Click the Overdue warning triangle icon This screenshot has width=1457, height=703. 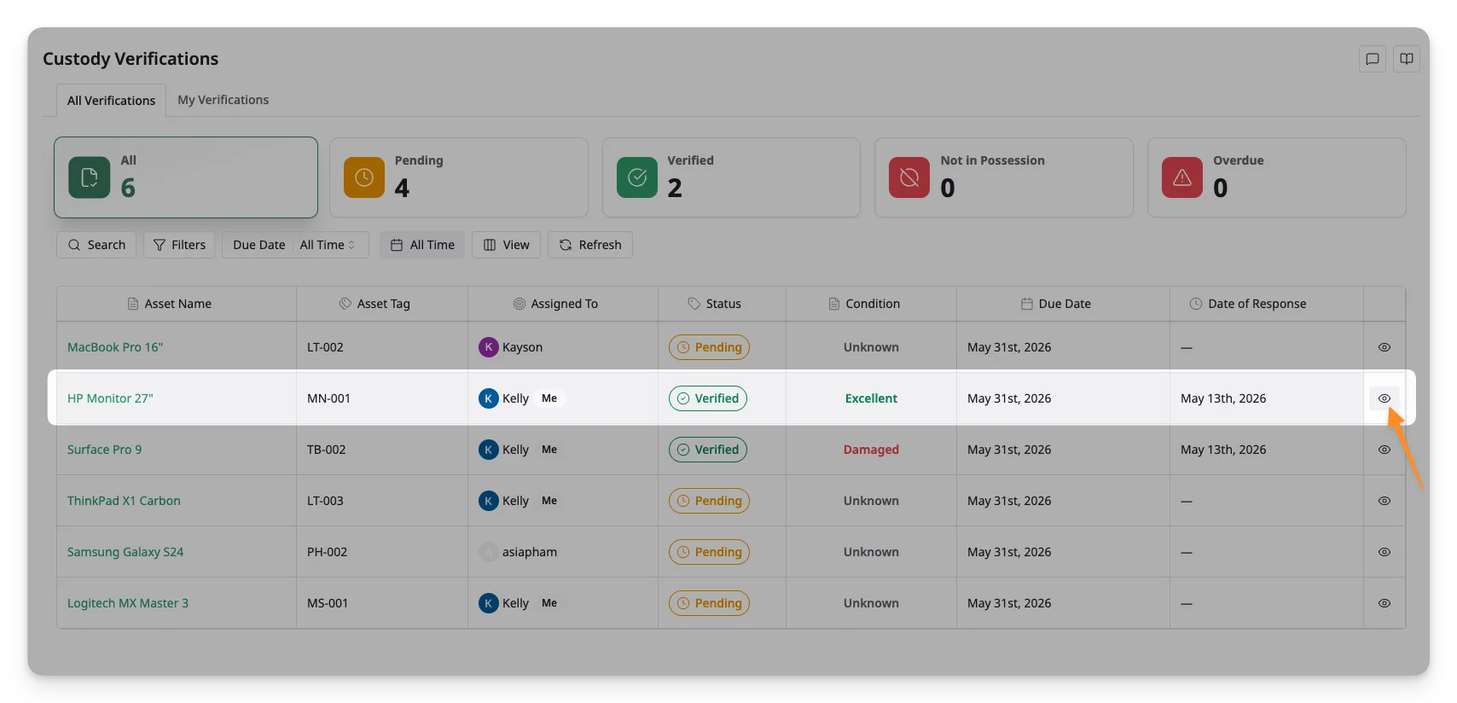coord(1182,177)
